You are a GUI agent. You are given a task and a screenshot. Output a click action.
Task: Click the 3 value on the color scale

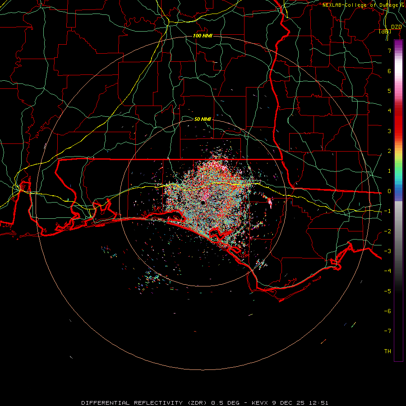point(389,131)
